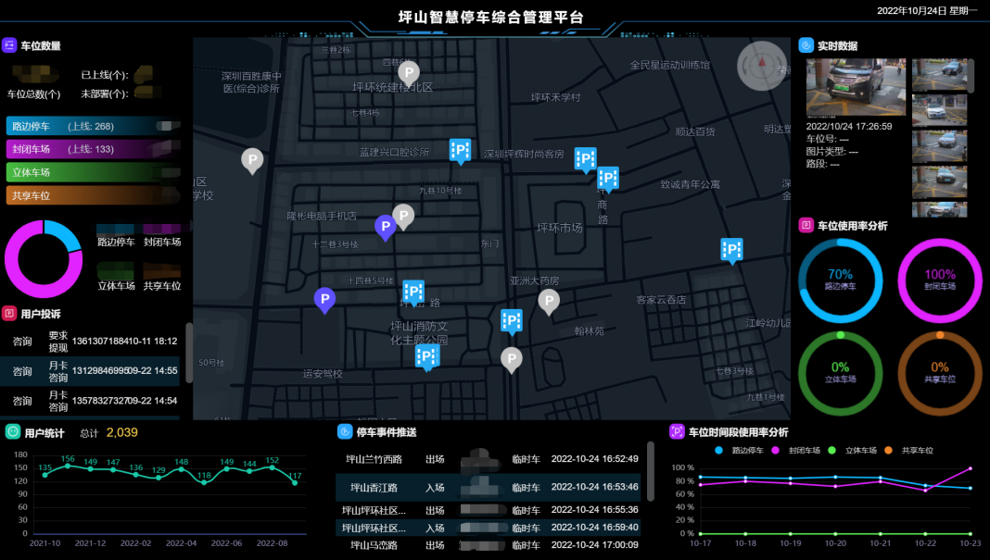Click the 停车事件推送 header icon
The height and width of the screenshot is (560, 990).
tap(344, 432)
